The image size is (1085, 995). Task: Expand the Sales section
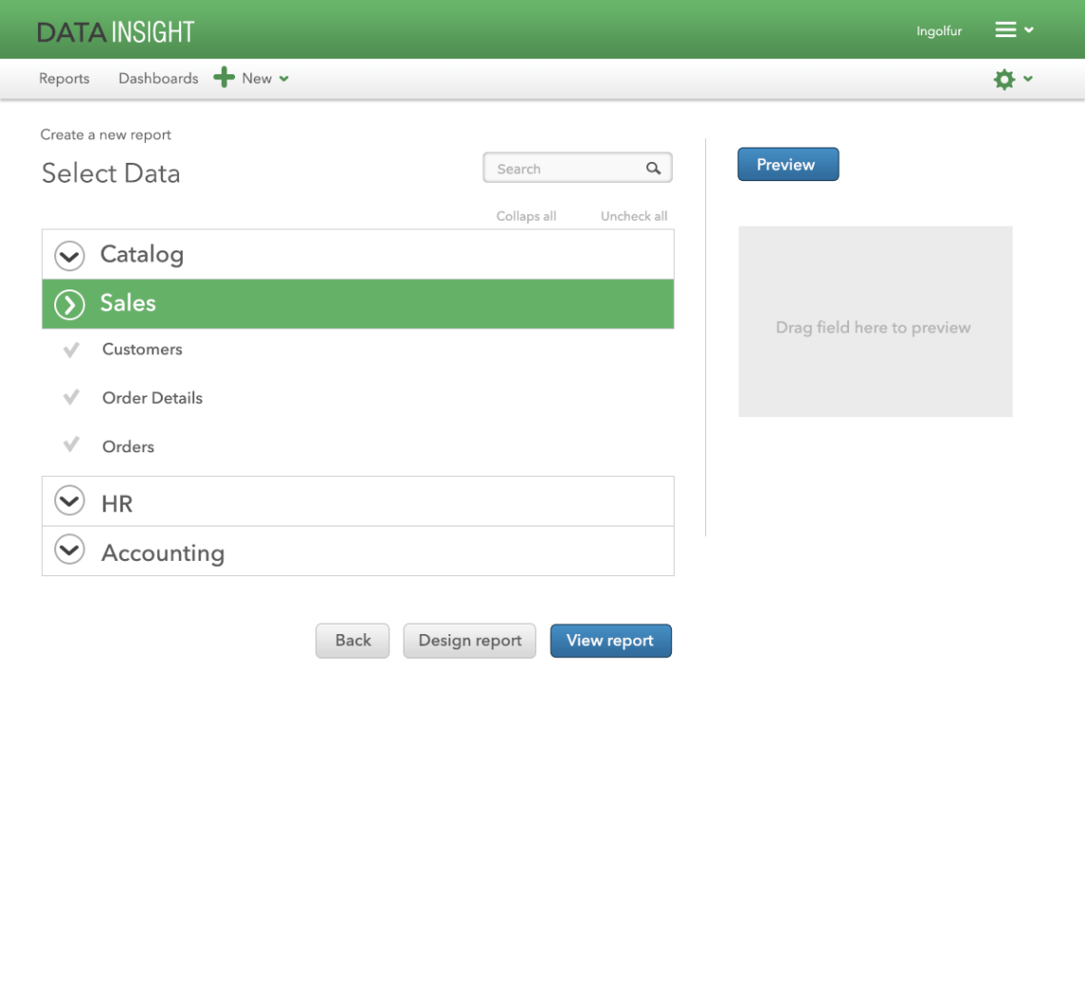(69, 304)
